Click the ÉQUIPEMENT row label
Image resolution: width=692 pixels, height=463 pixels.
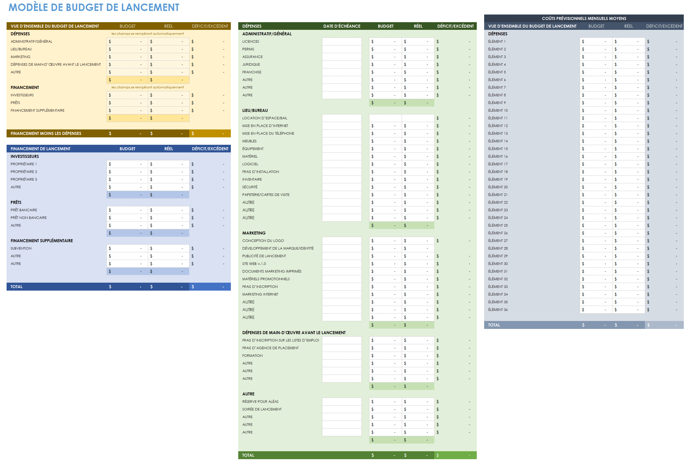coord(253,149)
